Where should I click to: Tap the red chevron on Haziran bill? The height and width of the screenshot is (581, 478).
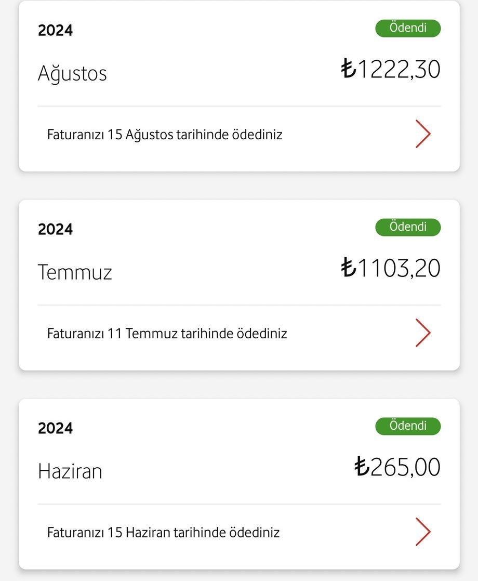423,532
